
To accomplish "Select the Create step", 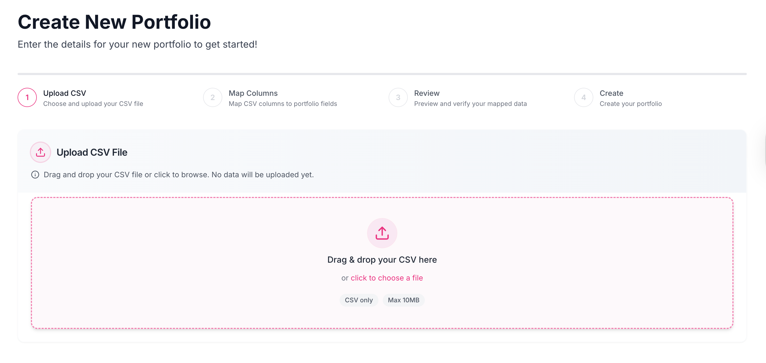I will click(x=611, y=93).
